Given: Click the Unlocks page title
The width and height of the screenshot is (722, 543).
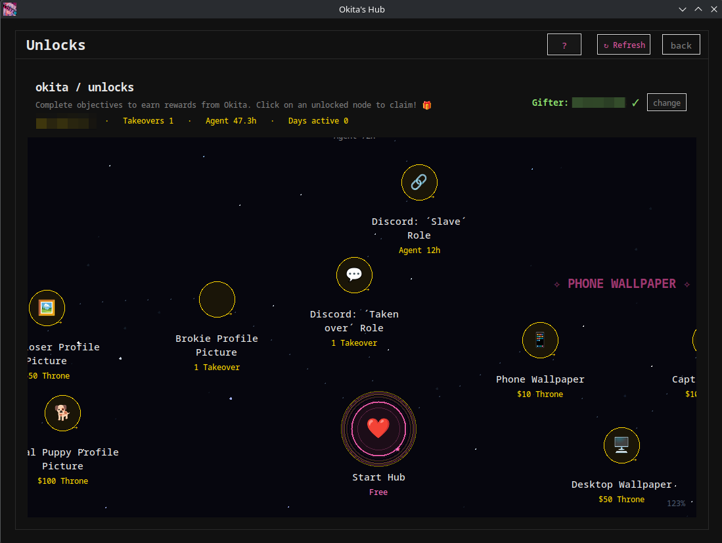Looking at the screenshot, I should tap(56, 45).
